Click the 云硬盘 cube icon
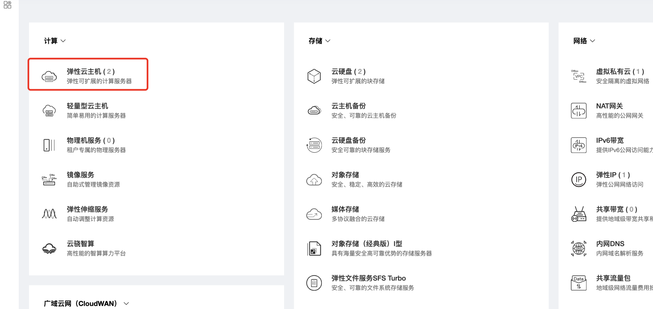The height and width of the screenshot is (309, 653). [314, 76]
